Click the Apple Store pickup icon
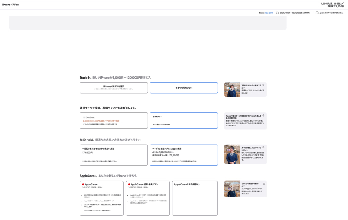 pos(317,13)
